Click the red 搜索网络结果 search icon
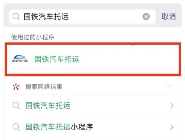Image resolution: width=185 pixels, height=140 pixels. click(x=16, y=87)
